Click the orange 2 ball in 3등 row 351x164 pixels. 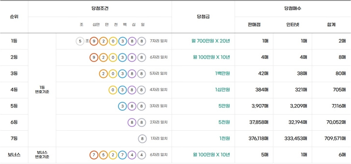[104, 73]
